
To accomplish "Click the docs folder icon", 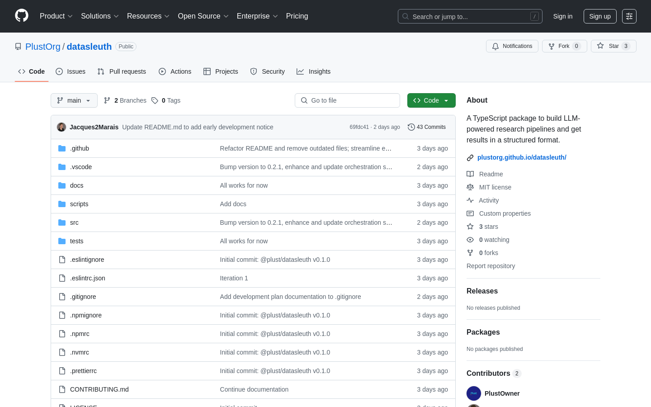I will tap(62, 185).
